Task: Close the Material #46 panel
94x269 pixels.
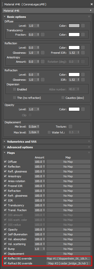Action: click(91, 4)
